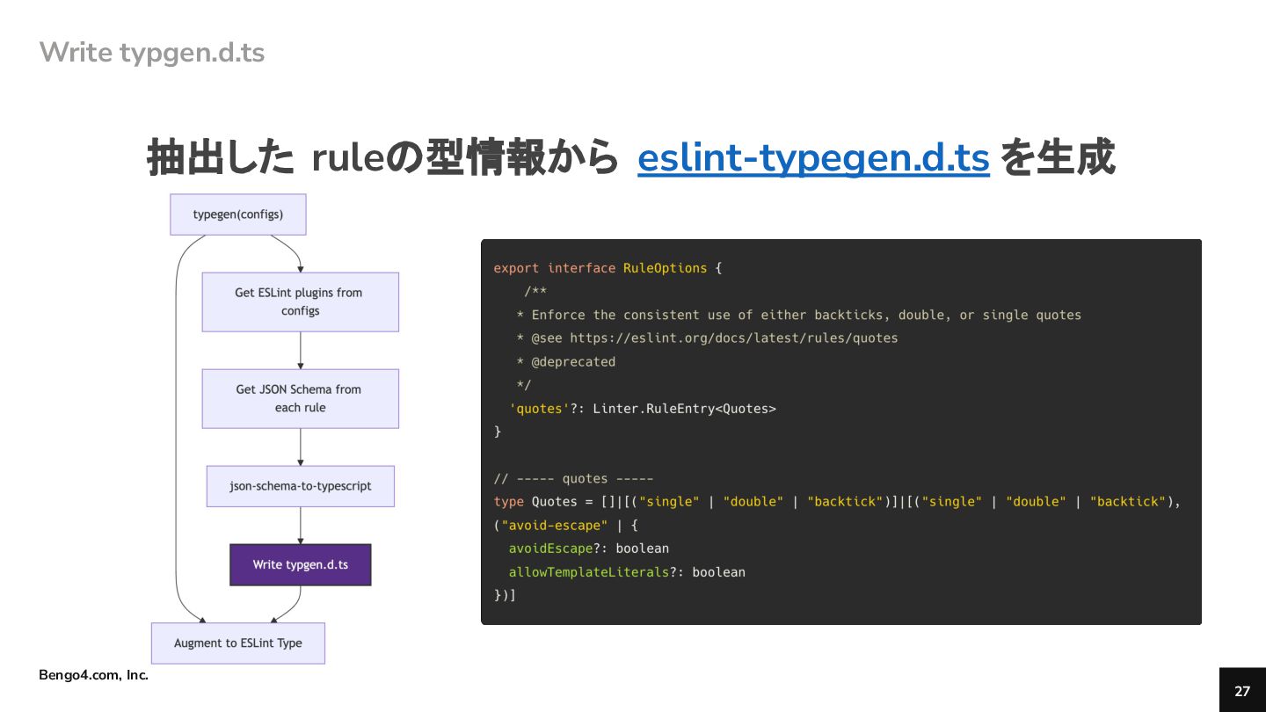Select the Augment to ESLint Type node
Screen dimensions: 1266x712
click(238, 643)
